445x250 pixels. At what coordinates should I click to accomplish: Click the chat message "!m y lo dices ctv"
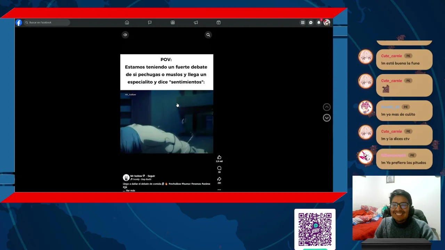tap(395, 139)
